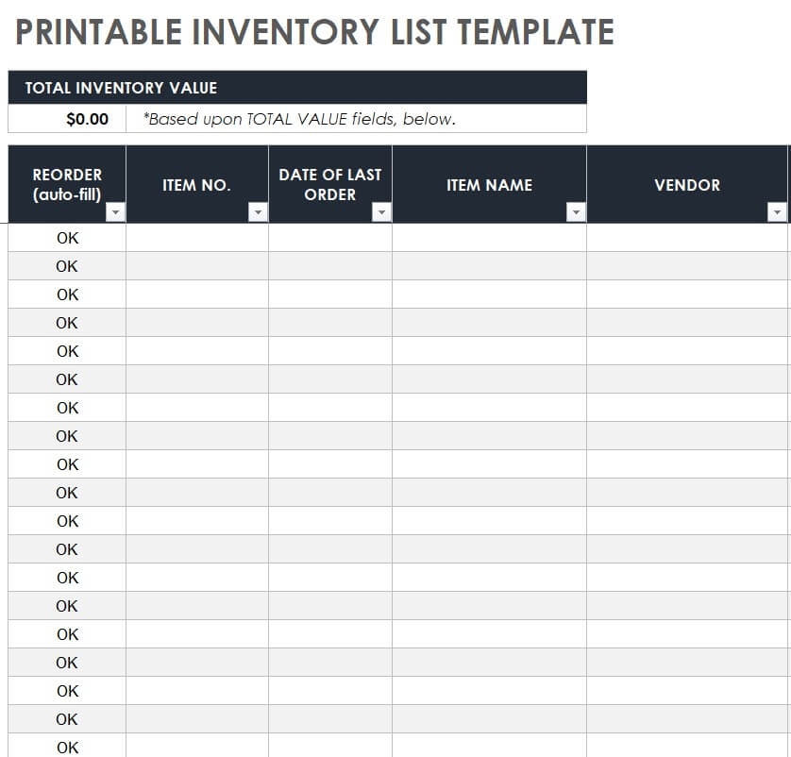
Task: Click the ITEM NAME header label
Action: pyautogui.click(x=489, y=185)
